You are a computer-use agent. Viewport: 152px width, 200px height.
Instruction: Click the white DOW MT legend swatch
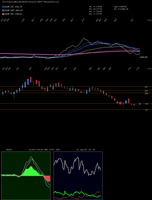pos(3,11)
